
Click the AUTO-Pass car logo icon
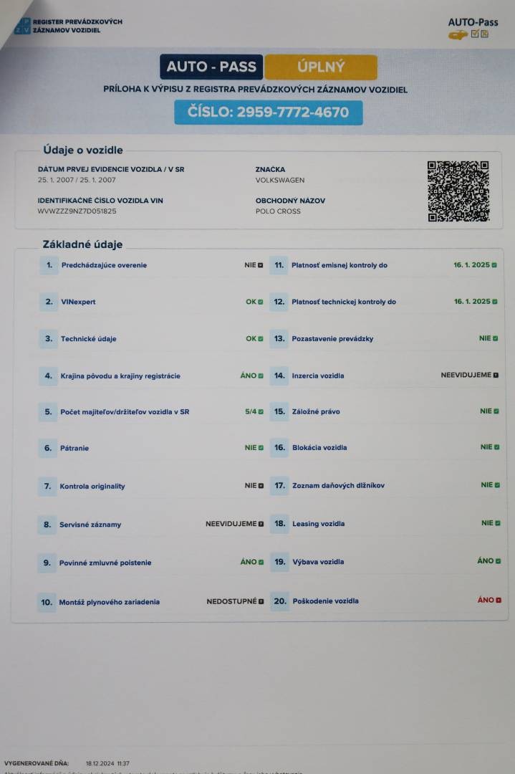click(x=458, y=35)
